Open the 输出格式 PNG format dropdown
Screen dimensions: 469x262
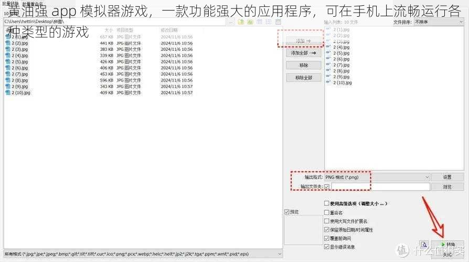click(377, 177)
